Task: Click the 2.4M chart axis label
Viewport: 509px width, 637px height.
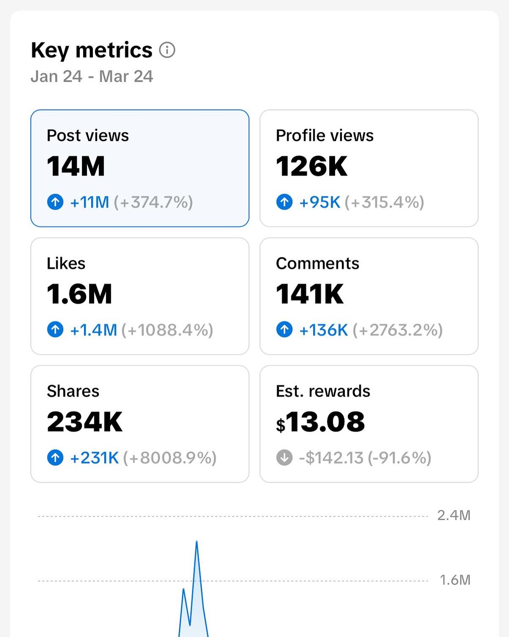Action: [x=453, y=515]
